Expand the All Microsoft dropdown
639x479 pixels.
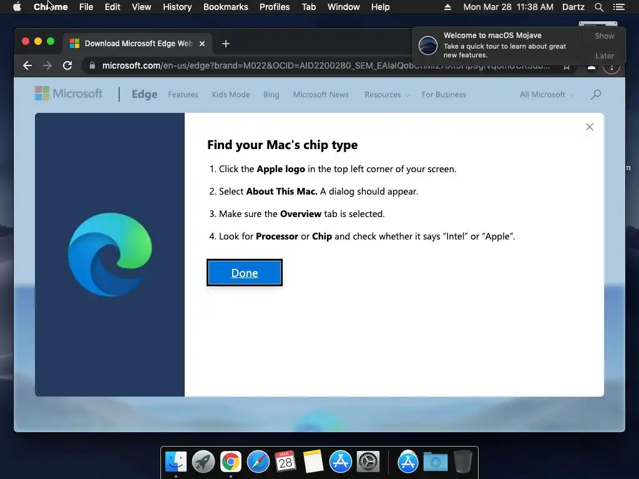[x=547, y=95]
